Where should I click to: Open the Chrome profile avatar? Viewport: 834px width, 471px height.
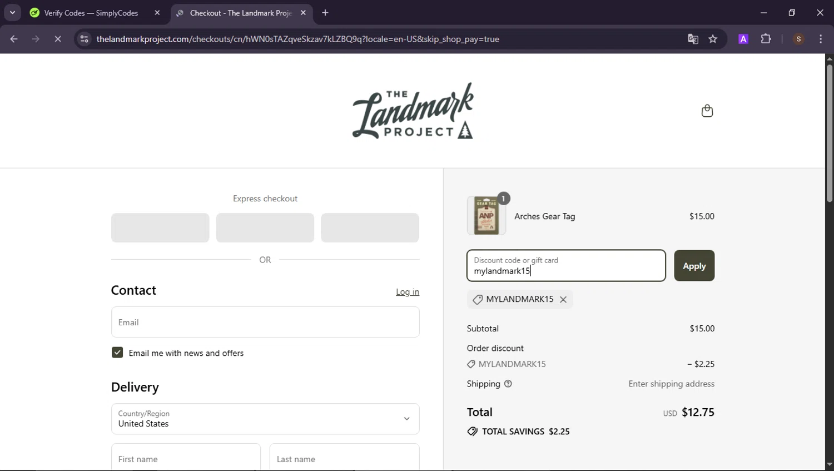click(798, 39)
